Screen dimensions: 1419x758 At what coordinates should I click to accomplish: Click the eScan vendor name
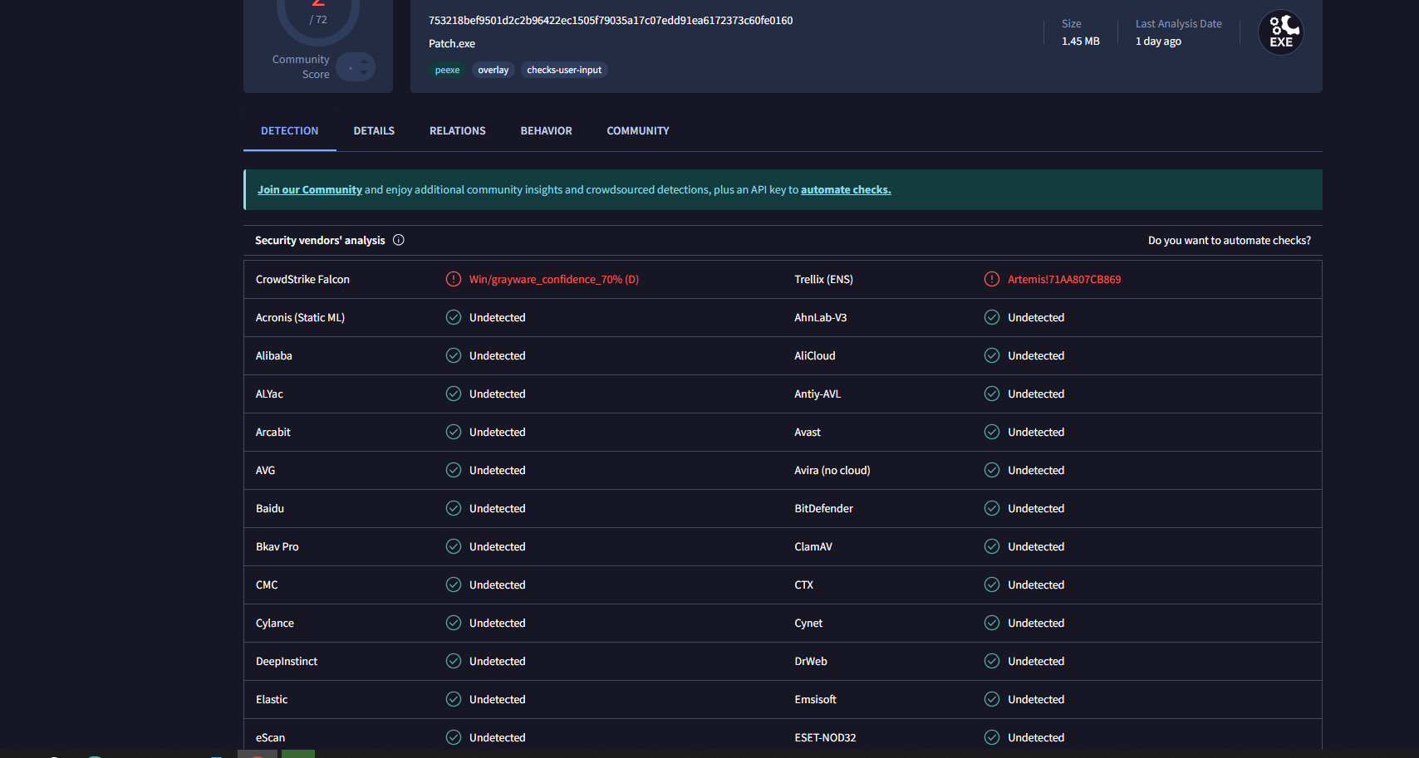tap(270, 737)
